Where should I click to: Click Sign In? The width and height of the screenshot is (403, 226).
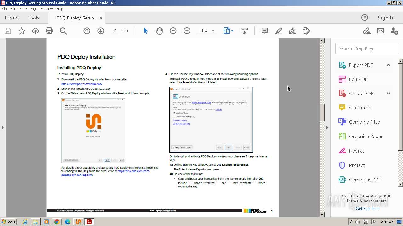coord(386,18)
